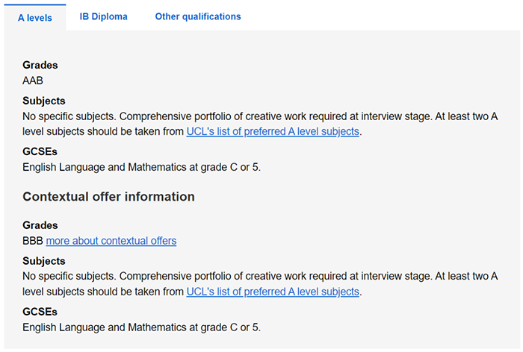The image size is (523, 352).
Task: Switch to the IB Diploma tab
Action: [x=104, y=16]
